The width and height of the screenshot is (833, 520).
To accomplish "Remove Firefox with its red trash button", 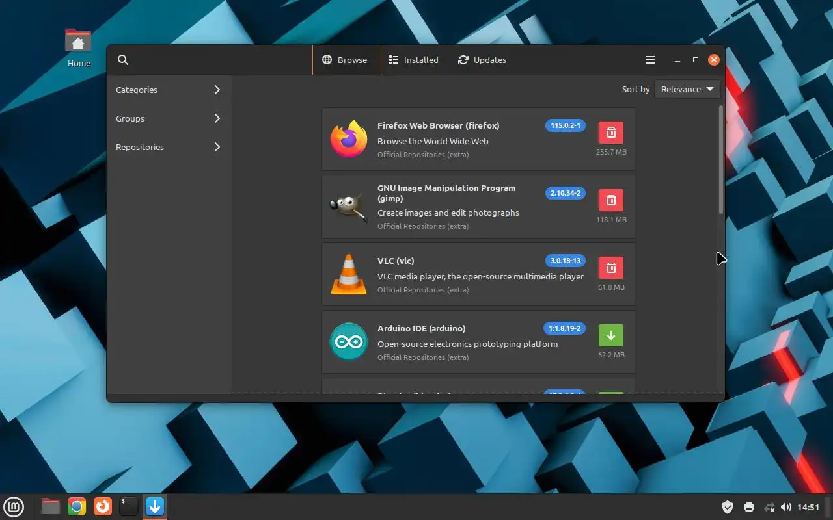I will pyautogui.click(x=611, y=133).
